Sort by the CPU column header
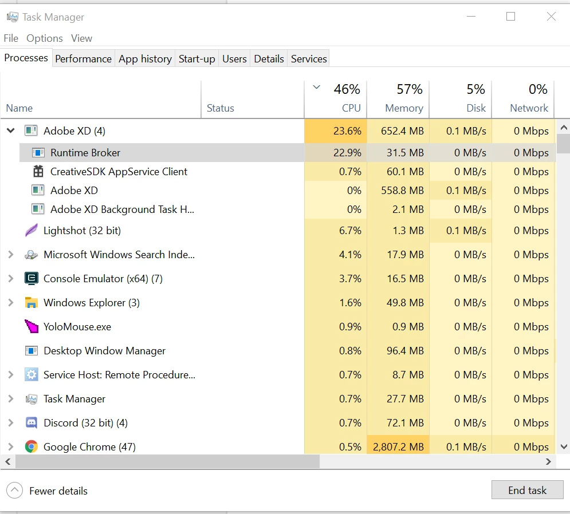This screenshot has width=570, height=514. click(335, 99)
